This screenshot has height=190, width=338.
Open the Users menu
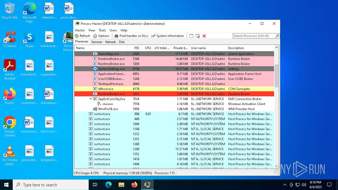pos(113,30)
